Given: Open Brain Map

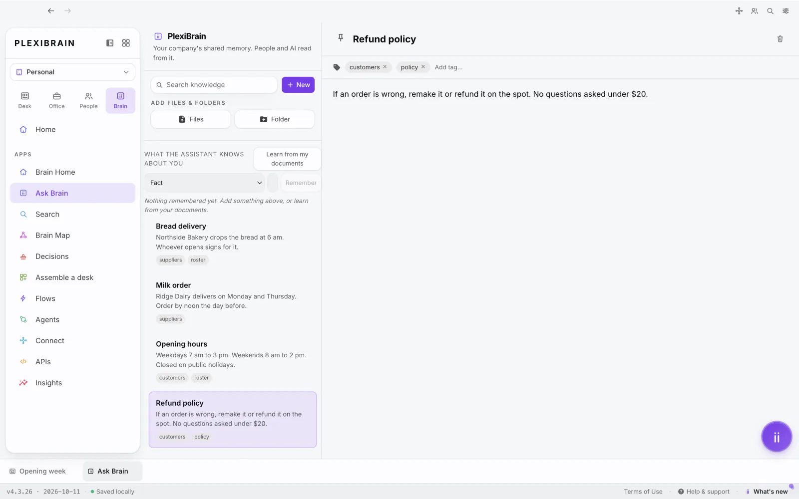Looking at the screenshot, I should pos(72,236).
